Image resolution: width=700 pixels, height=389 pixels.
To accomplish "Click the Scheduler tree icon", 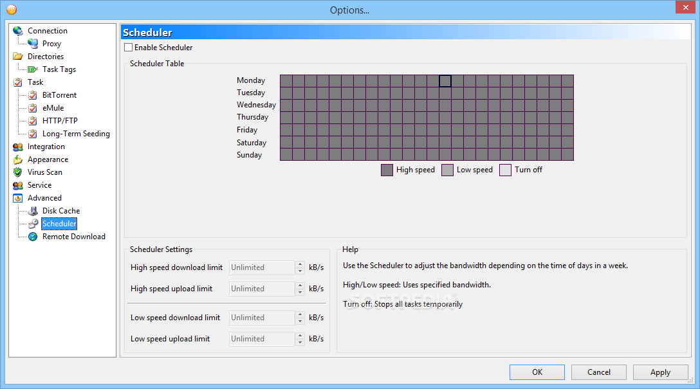I will pos(33,224).
